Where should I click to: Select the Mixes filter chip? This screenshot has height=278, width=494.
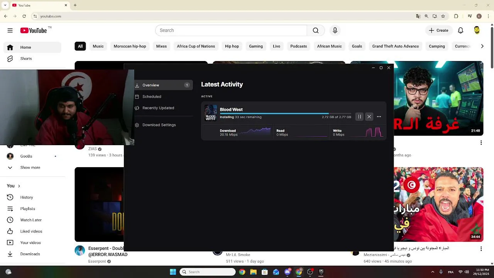click(161, 46)
